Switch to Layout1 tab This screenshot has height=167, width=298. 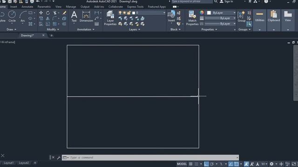8,163
